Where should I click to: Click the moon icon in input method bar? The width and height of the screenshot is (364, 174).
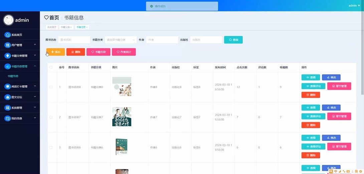pyautogui.click(x=340, y=171)
